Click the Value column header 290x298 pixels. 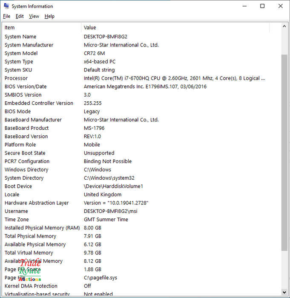click(x=175, y=28)
